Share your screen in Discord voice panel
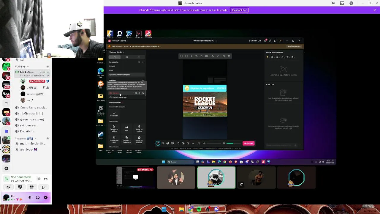This screenshot has height=214, width=380. pos(20,187)
